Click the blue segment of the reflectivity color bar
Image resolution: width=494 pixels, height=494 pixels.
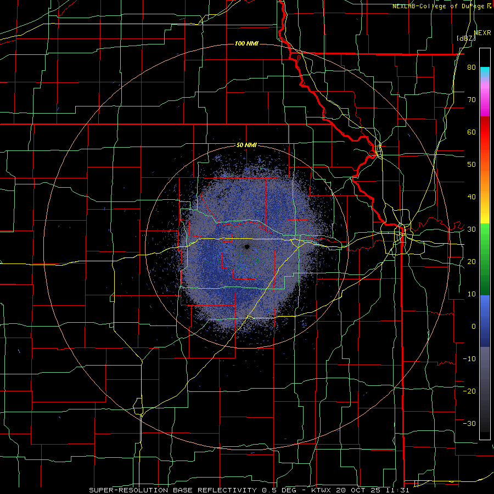(x=485, y=321)
